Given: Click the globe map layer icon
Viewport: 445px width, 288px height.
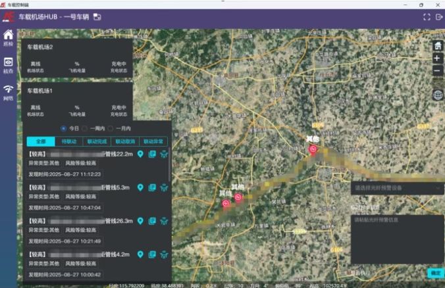Looking at the screenshot, I should click(438, 95).
